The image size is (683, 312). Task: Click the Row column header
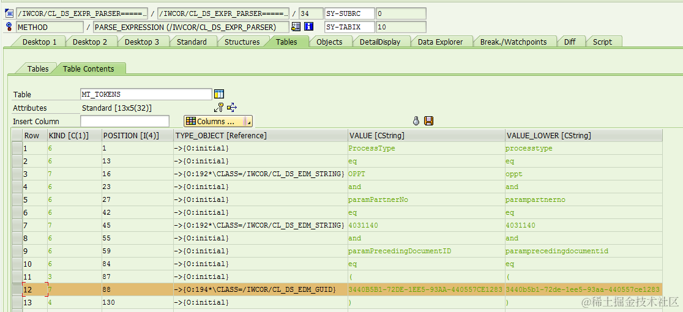tap(34, 135)
